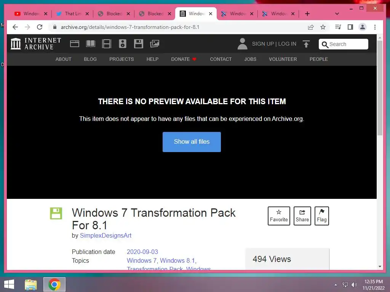Go back with browser back arrow

[x=15, y=27]
